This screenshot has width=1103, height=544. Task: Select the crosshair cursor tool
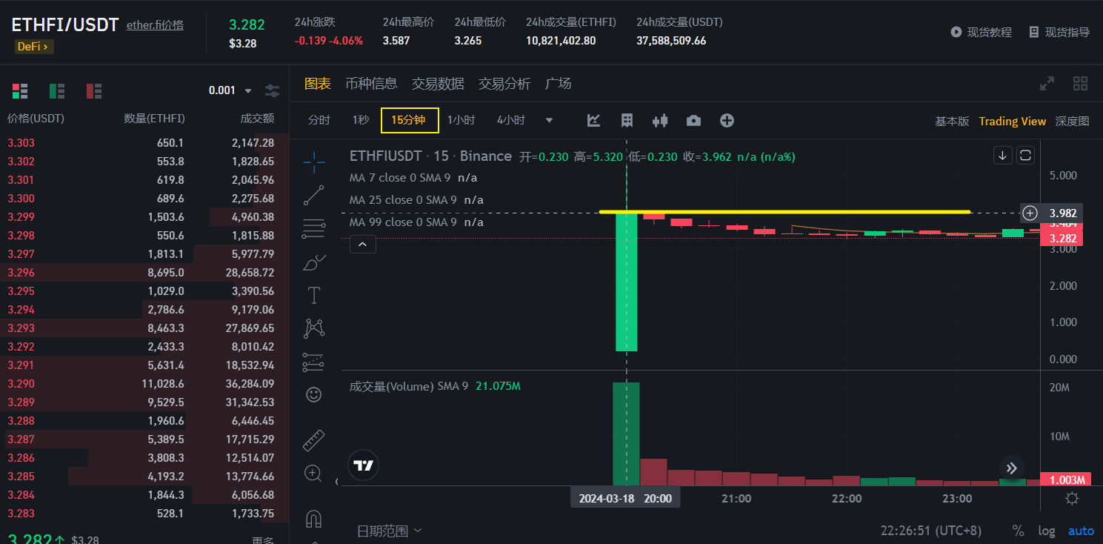(x=314, y=161)
